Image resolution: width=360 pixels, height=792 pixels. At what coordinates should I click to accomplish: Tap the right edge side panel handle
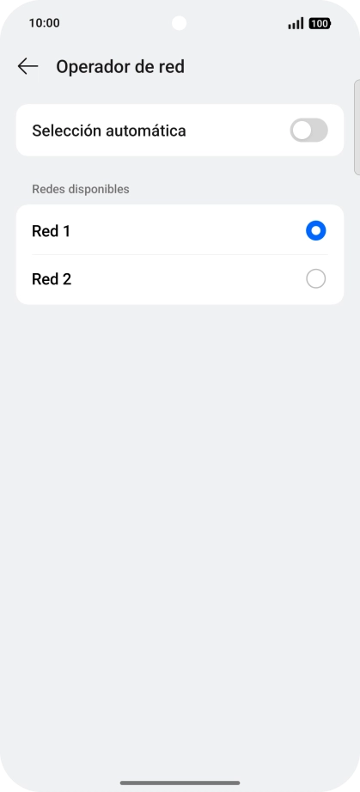point(357,127)
